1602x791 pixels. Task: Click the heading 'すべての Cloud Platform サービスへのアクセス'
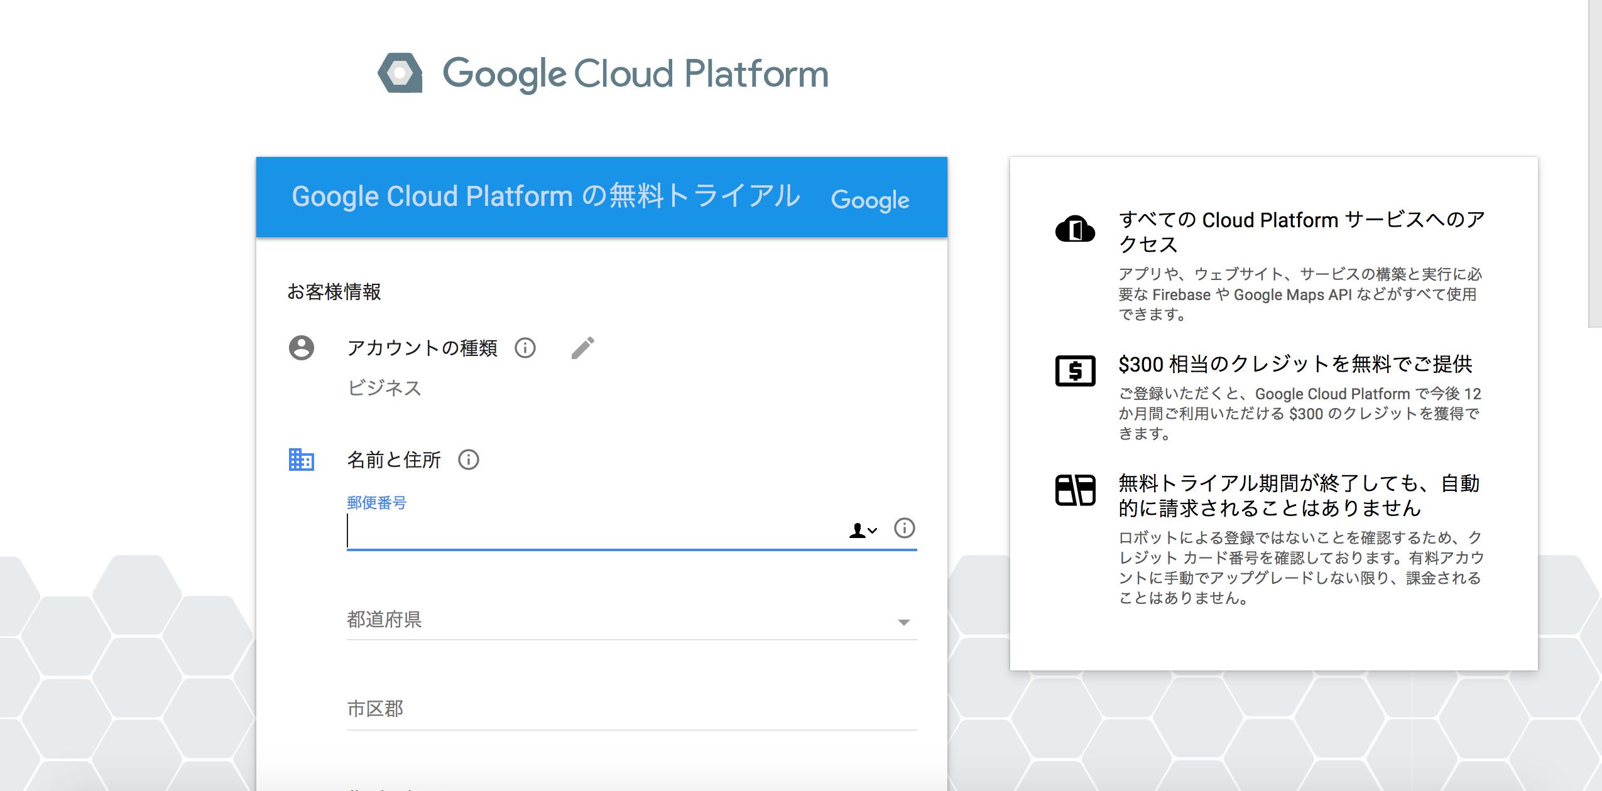[x=1301, y=232]
